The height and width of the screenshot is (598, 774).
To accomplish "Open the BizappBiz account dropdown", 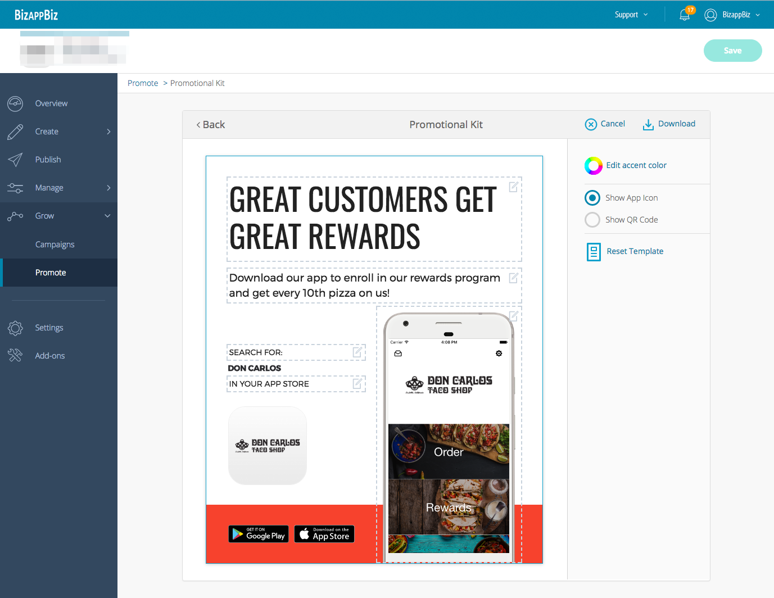I will click(x=732, y=15).
